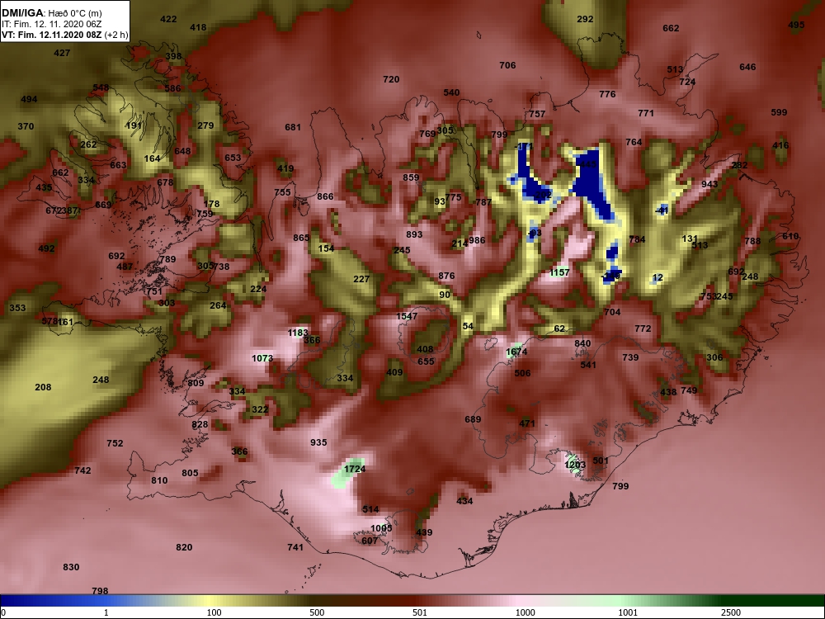Click the map value 859
This screenshot has height=619, width=825.
pos(411,177)
